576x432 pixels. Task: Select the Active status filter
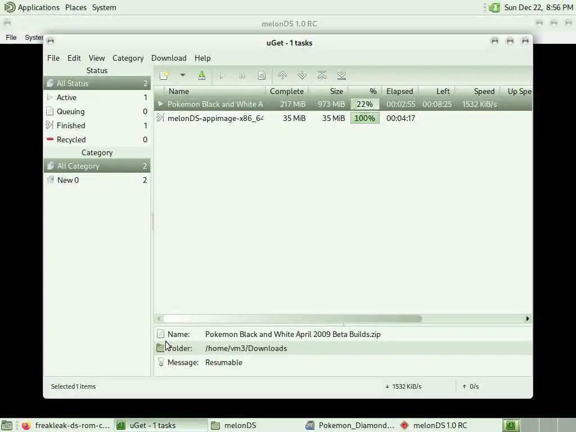click(x=97, y=97)
